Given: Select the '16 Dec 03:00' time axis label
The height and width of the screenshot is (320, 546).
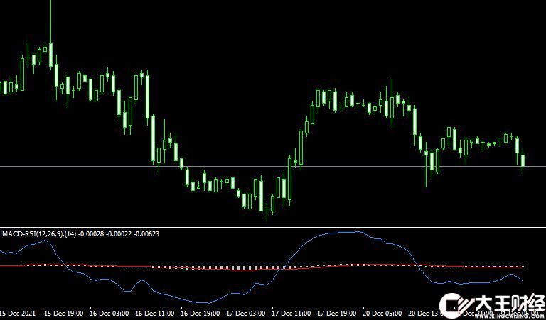Looking at the screenshot, I should coord(110,313).
